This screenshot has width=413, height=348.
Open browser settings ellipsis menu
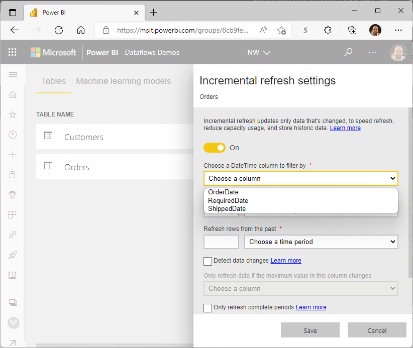[x=398, y=30]
